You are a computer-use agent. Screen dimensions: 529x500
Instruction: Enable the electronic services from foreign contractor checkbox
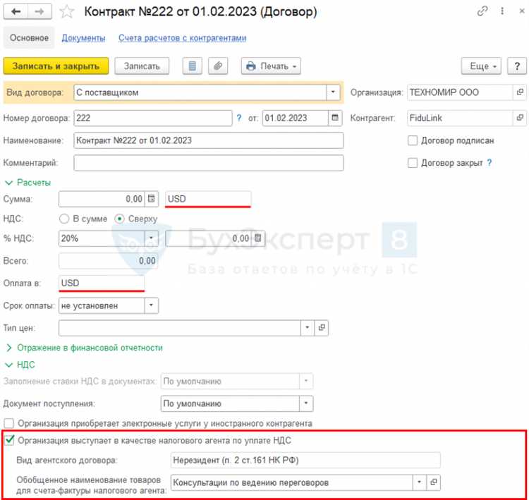point(8,423)
